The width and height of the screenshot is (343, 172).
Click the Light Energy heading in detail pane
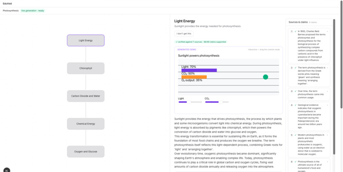pos(185,21)
